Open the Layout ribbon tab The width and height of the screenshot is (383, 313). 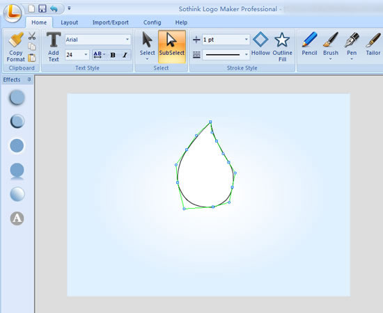(x=69, y=22)
